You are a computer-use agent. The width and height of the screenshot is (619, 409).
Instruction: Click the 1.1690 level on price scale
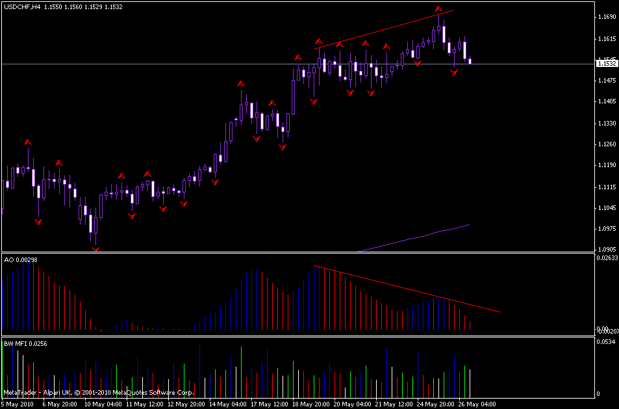[607, 17]
